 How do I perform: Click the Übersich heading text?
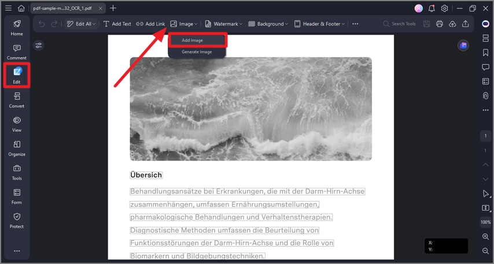[x=146, y=175]
